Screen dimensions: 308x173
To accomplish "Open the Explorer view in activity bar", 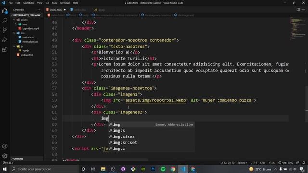I will click(x=5, y=11).
